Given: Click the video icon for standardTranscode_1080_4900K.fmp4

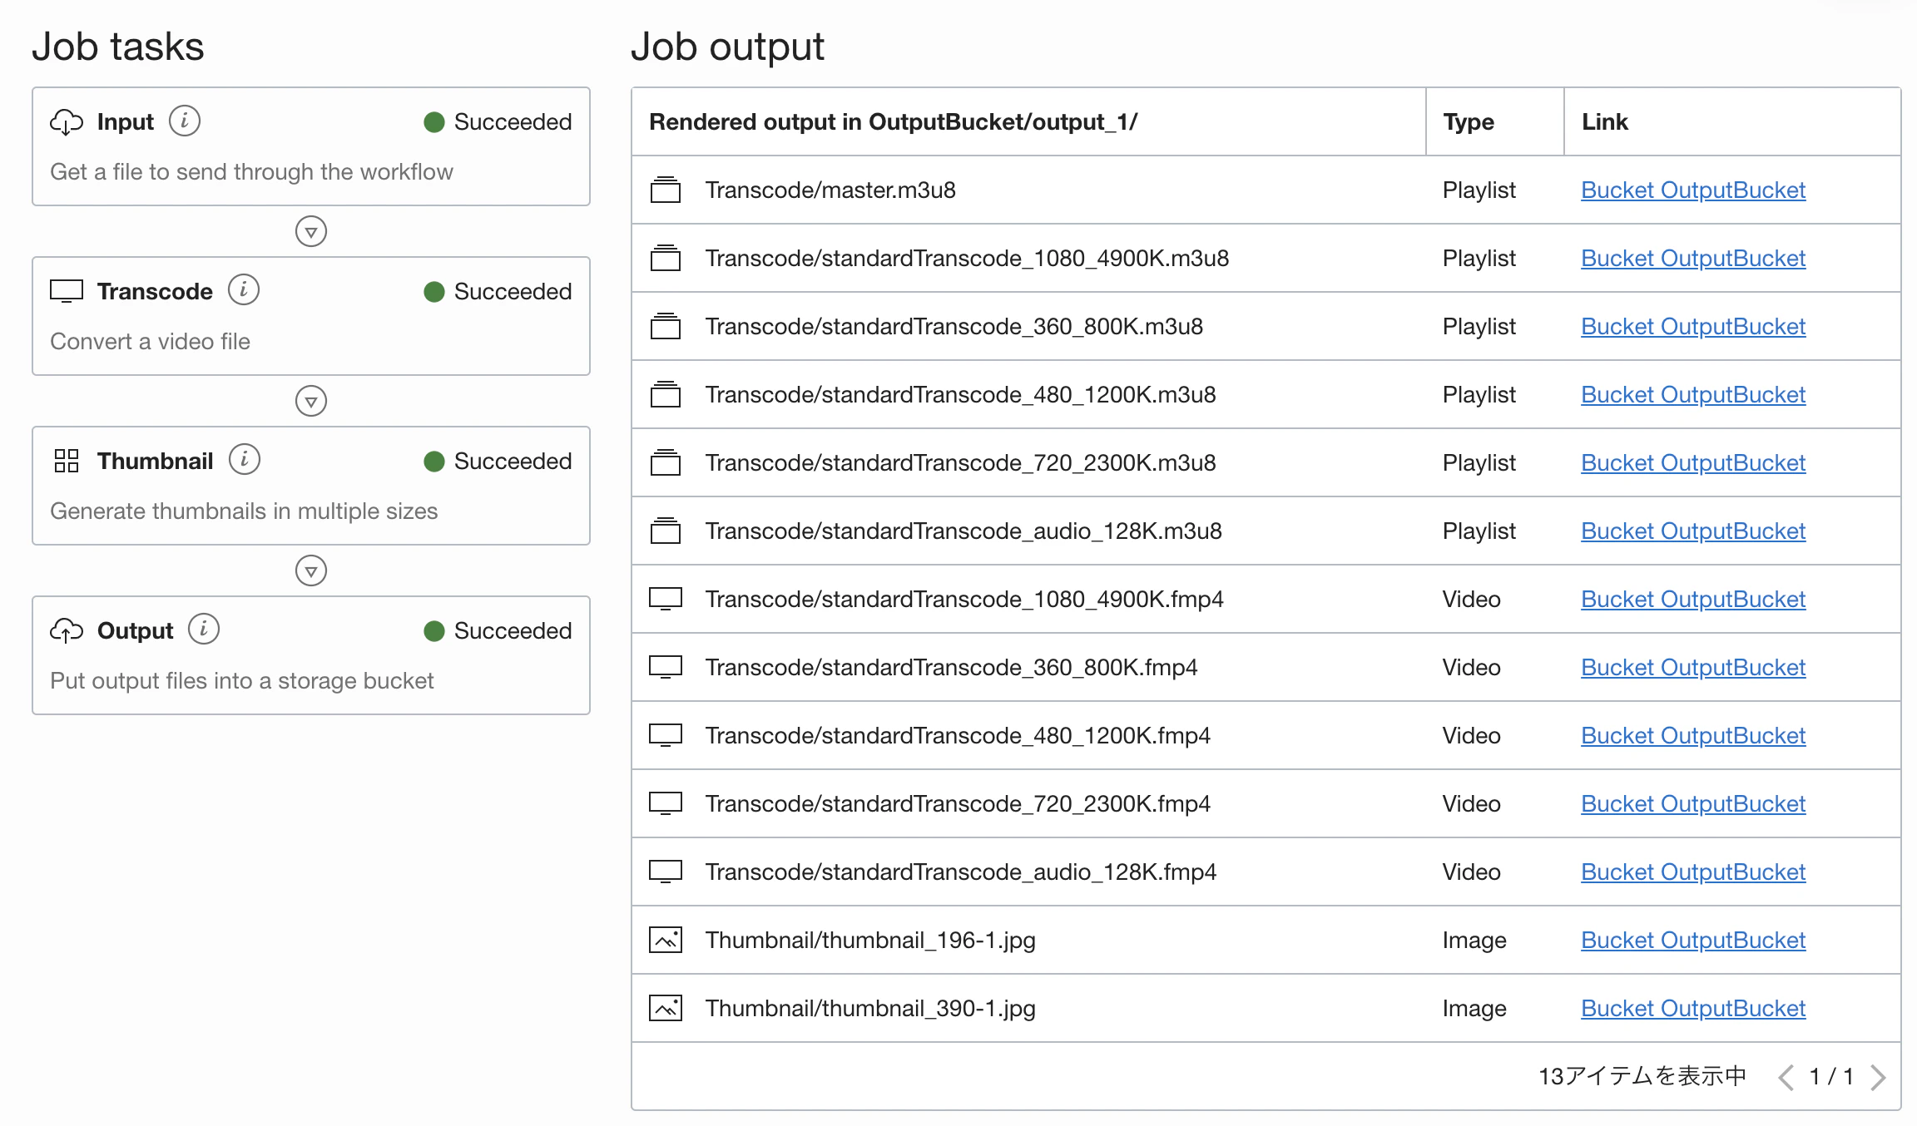Looking at the screenshot, I should (x=666, y=599).
